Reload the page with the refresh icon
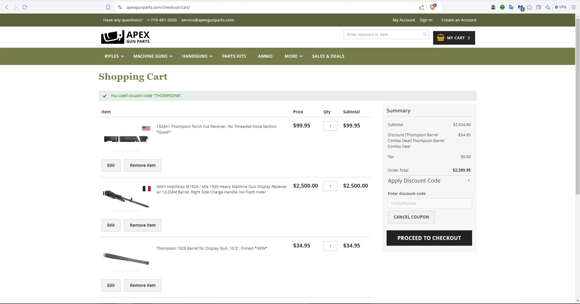Image resolution: width=580 pixels, height=304 pixels. 25,7
